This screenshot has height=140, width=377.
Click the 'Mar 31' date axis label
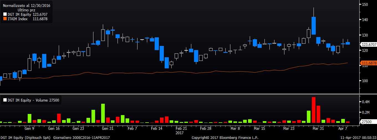pos(318,129)
